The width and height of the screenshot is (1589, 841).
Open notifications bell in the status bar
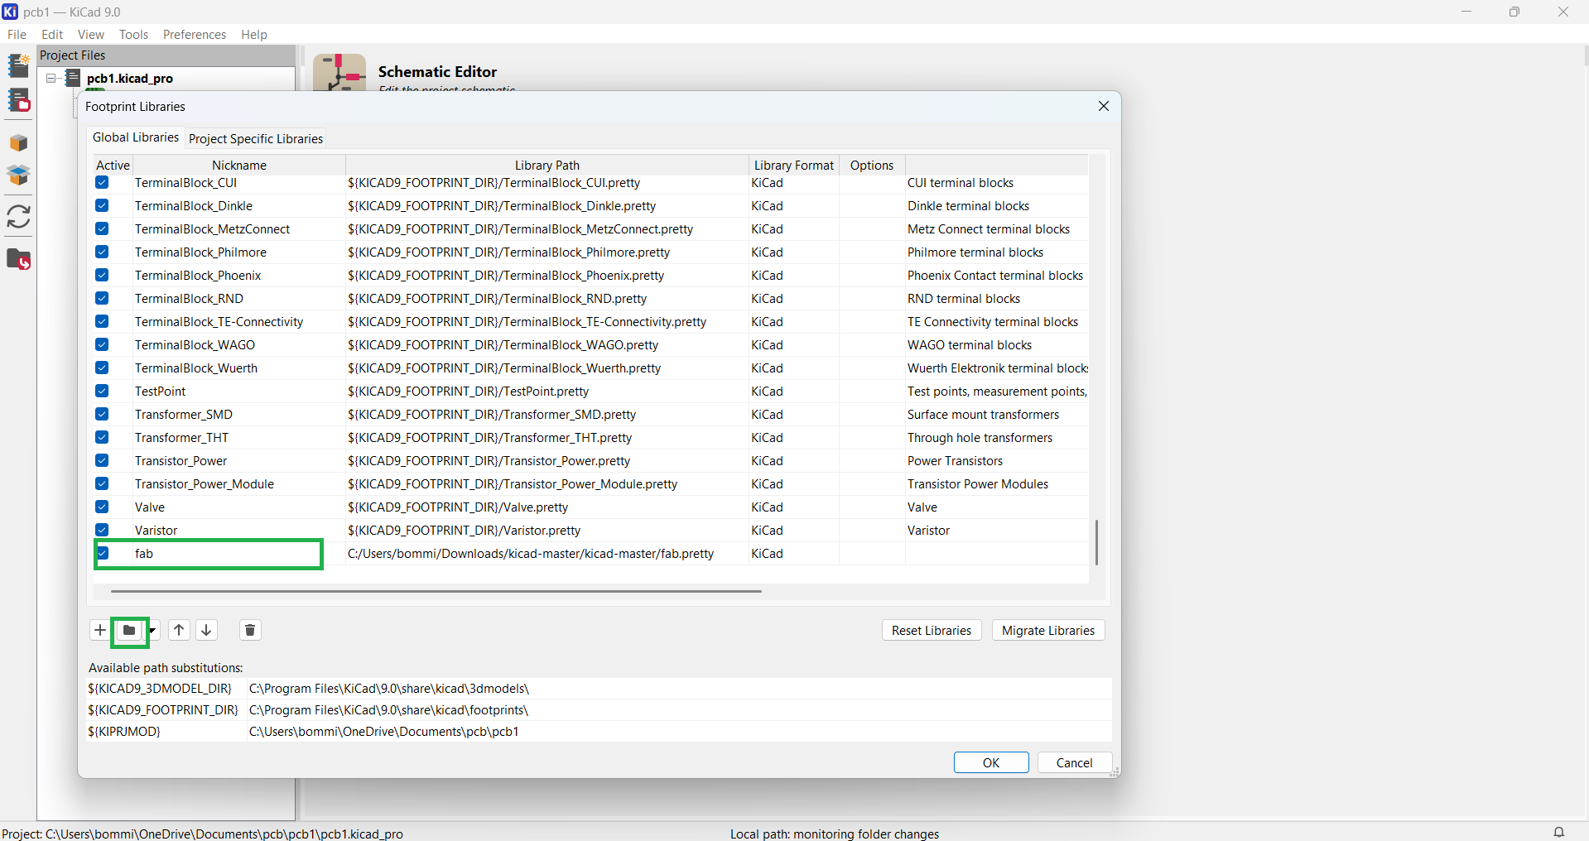point(1559,832)
